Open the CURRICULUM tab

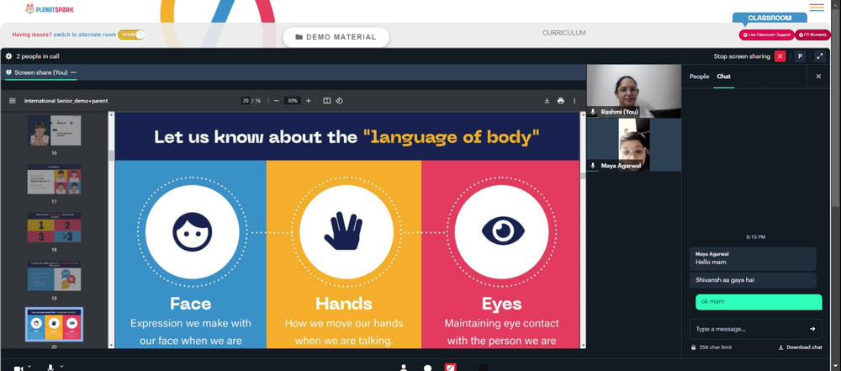(x=563, y=34)
